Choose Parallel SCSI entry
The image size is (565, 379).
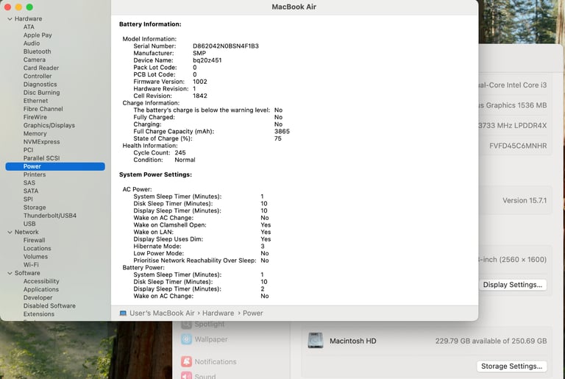coord(41,158)
